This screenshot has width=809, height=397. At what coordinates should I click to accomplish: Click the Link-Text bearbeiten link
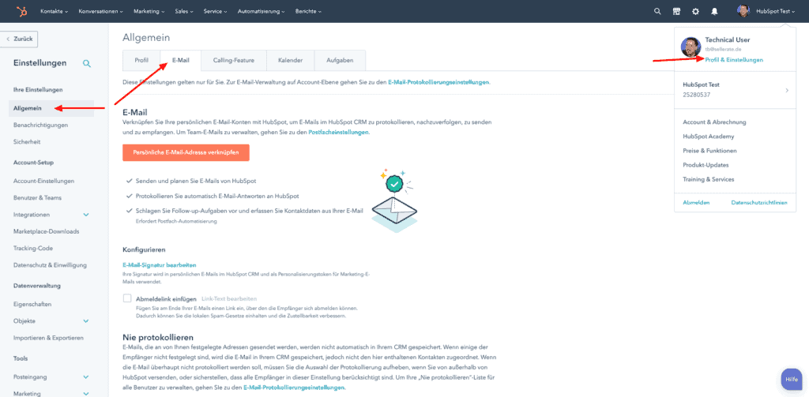coord(229,298)
